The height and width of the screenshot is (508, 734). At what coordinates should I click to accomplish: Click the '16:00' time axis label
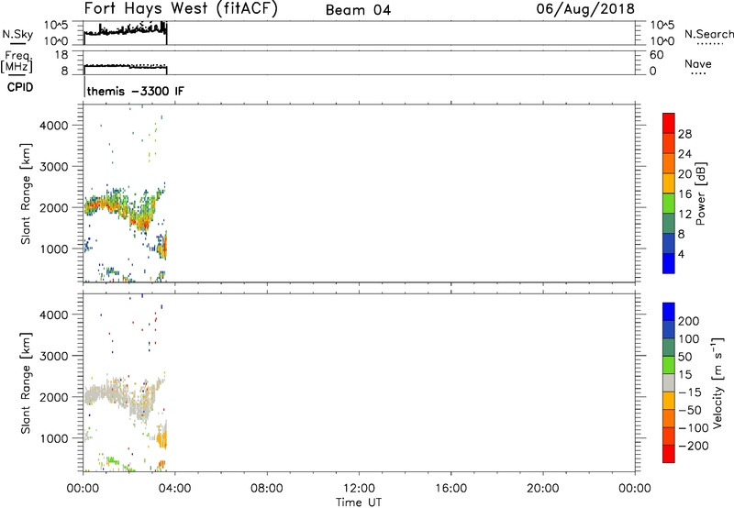tap(451, 489)
